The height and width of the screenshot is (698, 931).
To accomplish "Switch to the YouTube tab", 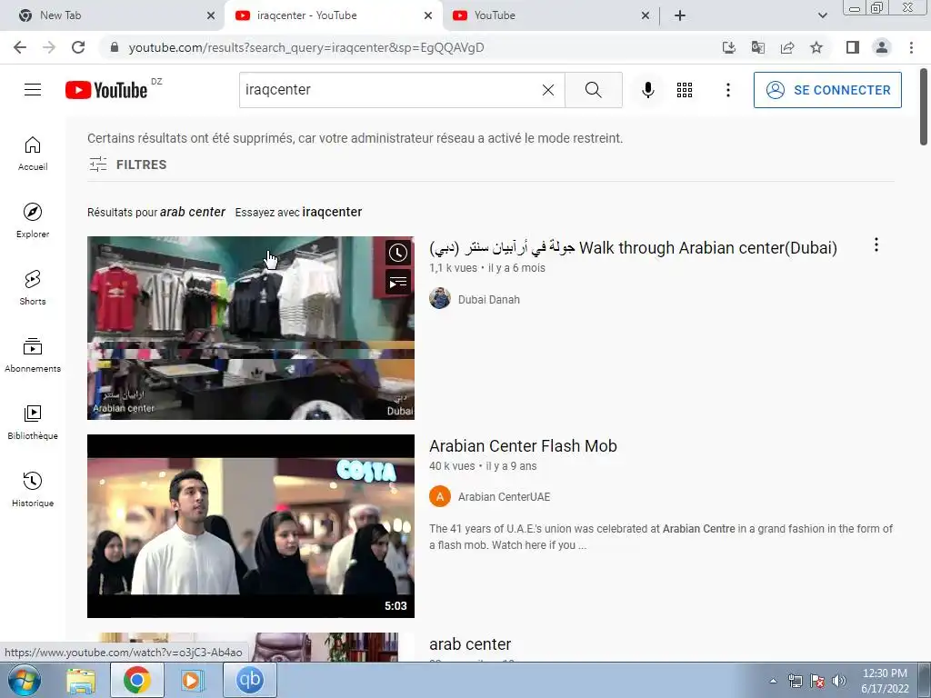I will (549, 15).
